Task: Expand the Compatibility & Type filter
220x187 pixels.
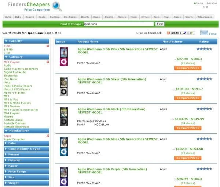Action: pos(26,149)
